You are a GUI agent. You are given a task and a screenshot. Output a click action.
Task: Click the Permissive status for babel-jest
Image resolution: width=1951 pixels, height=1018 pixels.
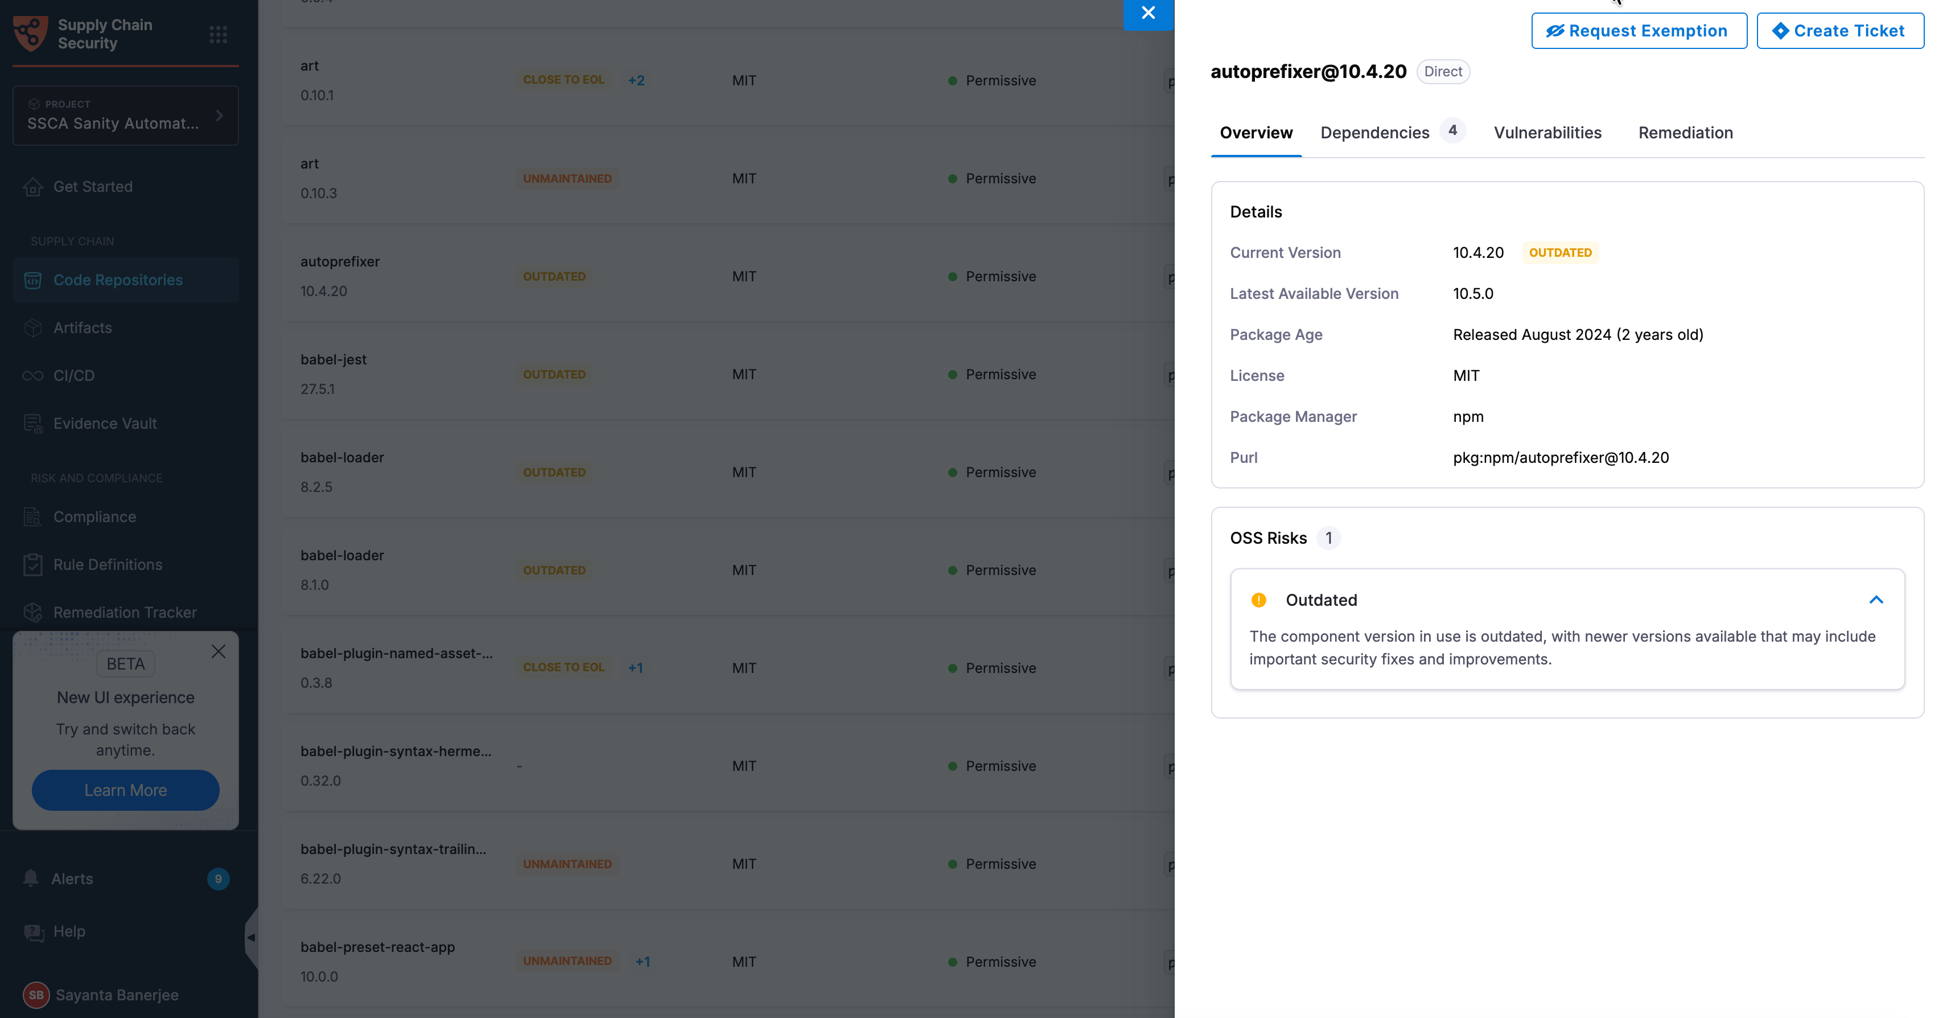coord(991,374)
